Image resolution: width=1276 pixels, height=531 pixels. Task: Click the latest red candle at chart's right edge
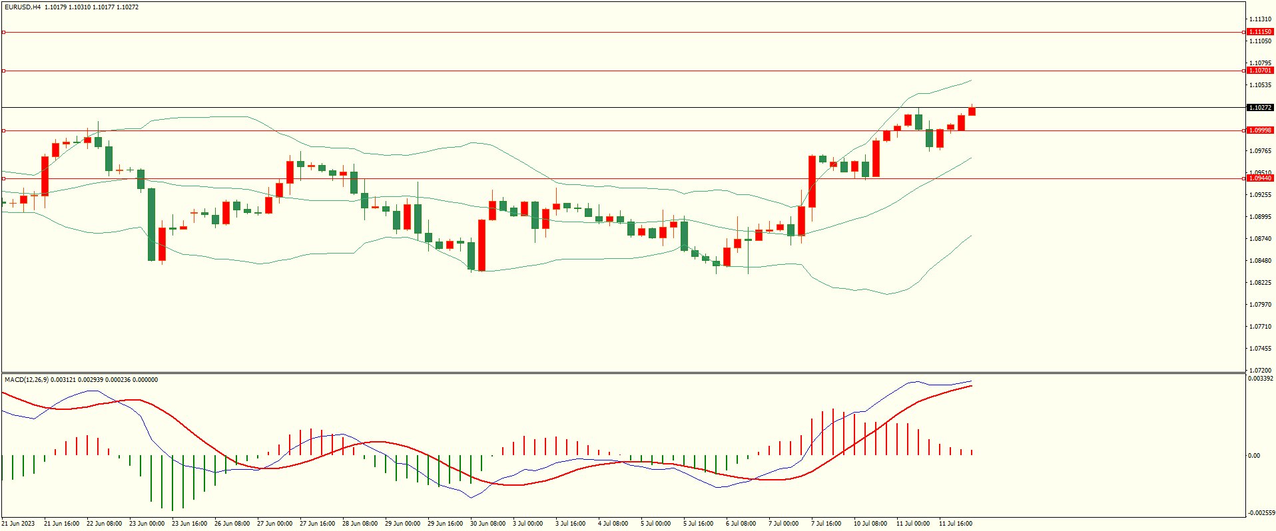pos(972,110)
